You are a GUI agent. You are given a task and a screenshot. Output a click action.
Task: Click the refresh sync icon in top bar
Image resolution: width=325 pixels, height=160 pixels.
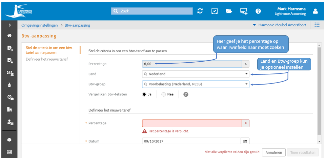tap(200, 11)
